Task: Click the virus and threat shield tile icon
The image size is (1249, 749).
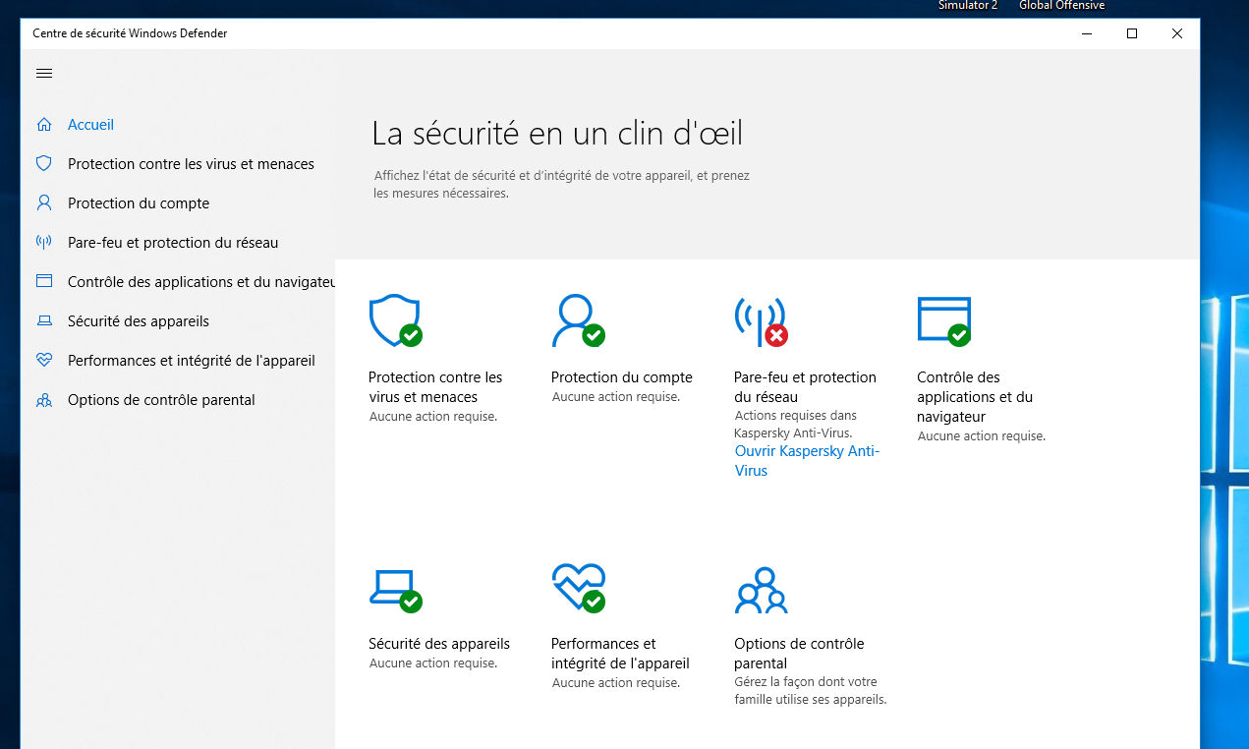Action: click(394, 321)
